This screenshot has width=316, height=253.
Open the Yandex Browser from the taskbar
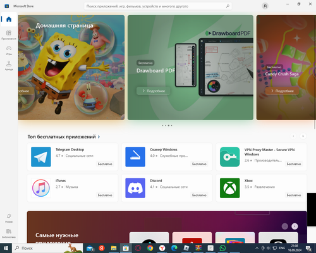click(162, 248)
